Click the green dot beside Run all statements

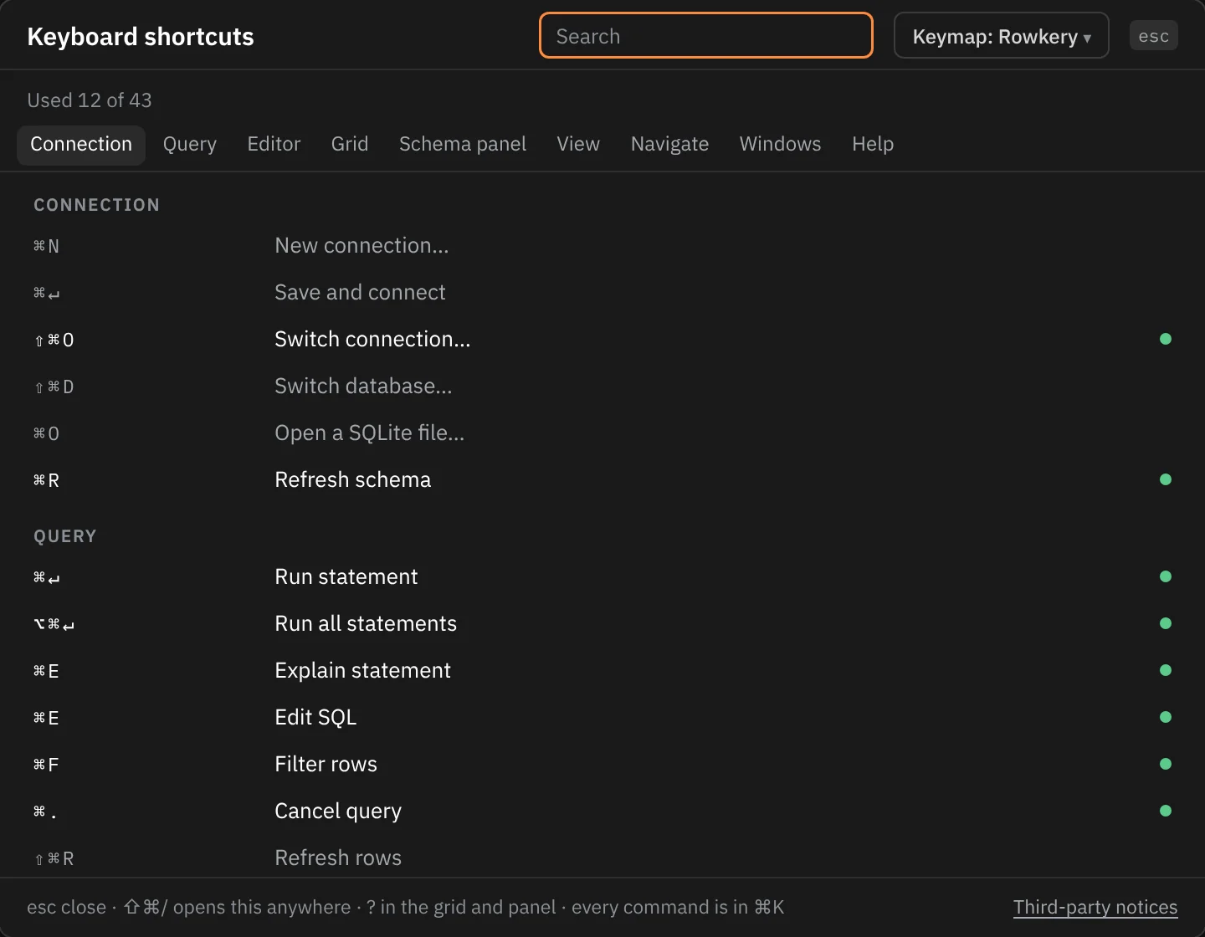pyautogui.click(x=1166, y=623)
